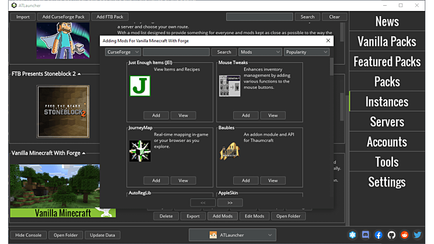
Task: Click the account avatar in account selector
Action: coord(213,235)
